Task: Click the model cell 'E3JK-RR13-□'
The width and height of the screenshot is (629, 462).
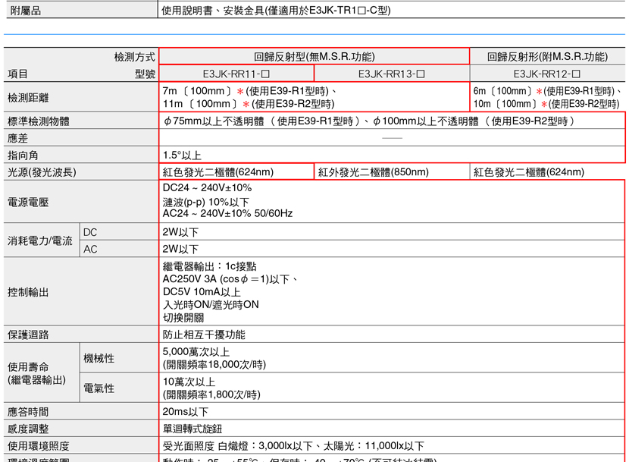Action: coord(392,74)
